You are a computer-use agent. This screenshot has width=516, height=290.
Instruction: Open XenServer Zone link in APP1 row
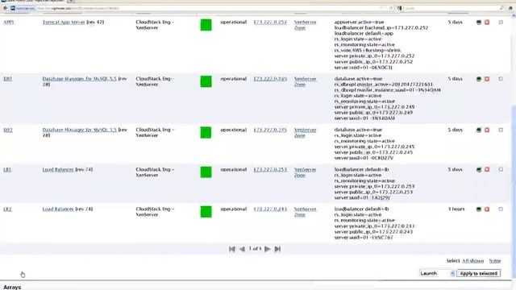coord(305,25)
